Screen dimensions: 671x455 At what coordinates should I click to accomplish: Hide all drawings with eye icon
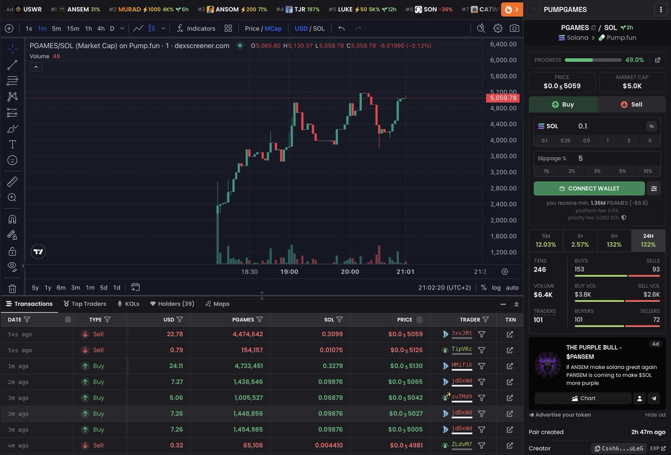pyautogui.click(x=12, y=267)
